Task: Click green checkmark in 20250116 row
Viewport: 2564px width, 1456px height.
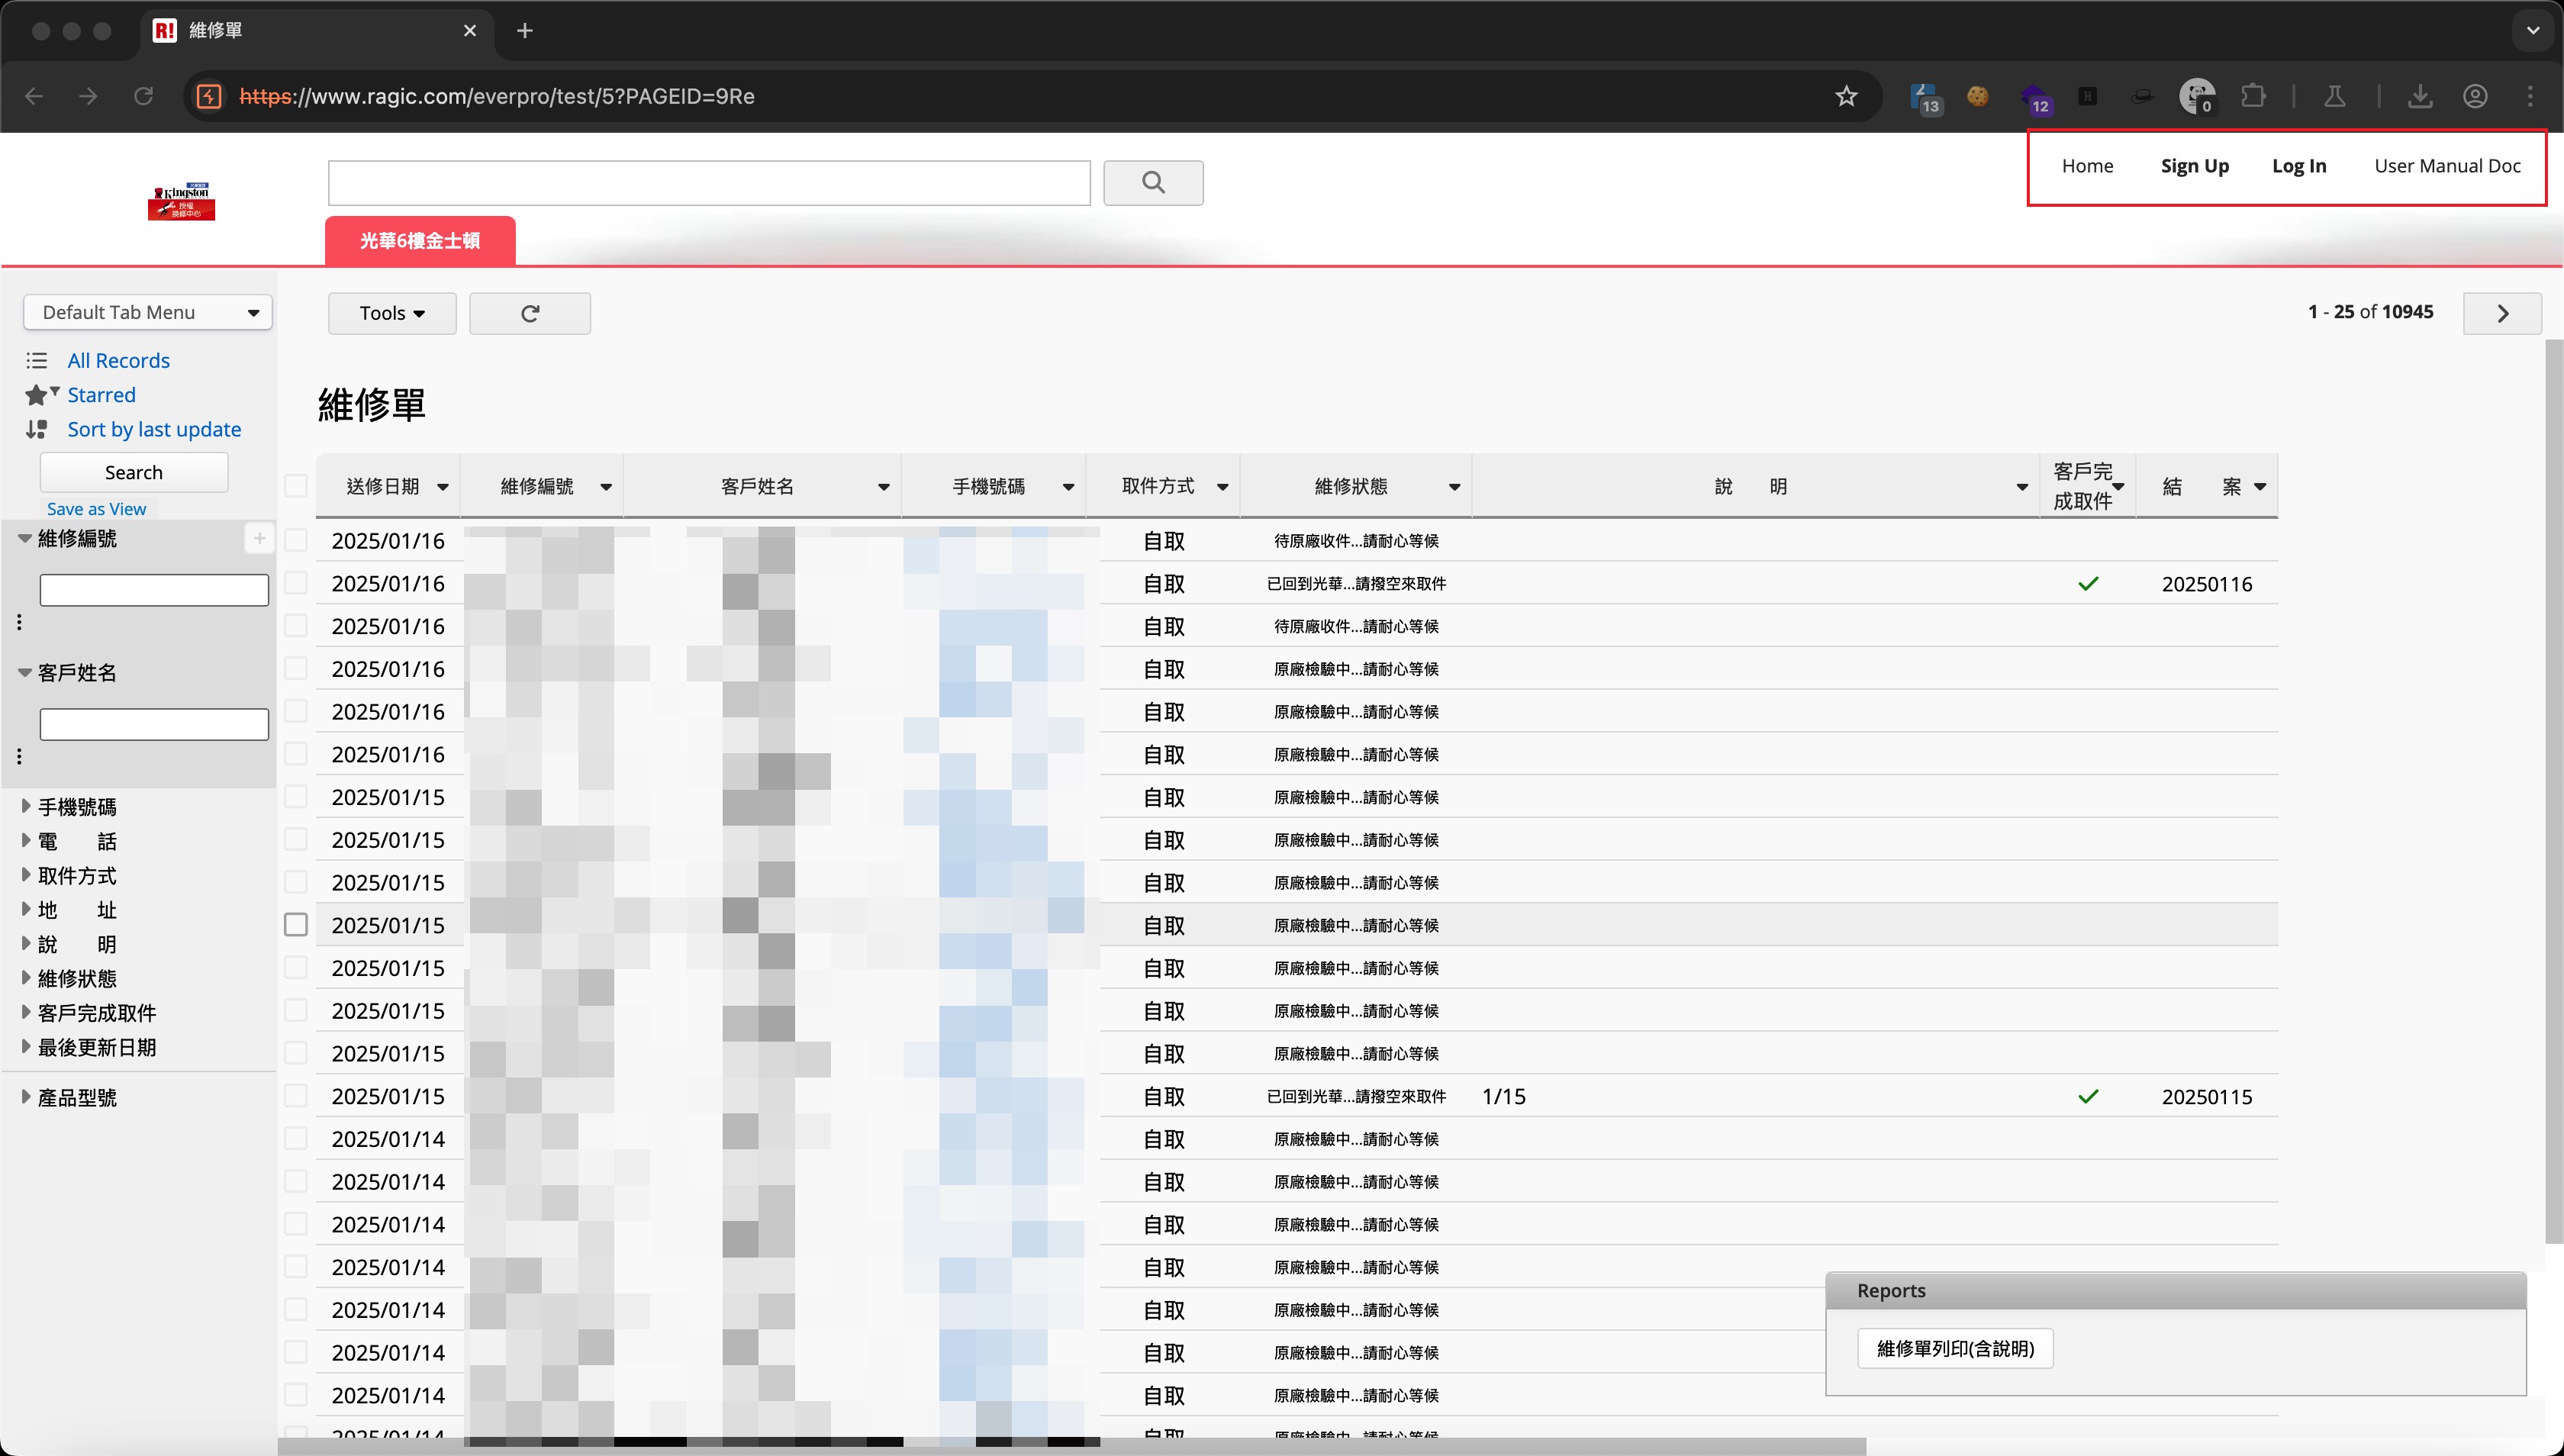Action: point(2088,583)
